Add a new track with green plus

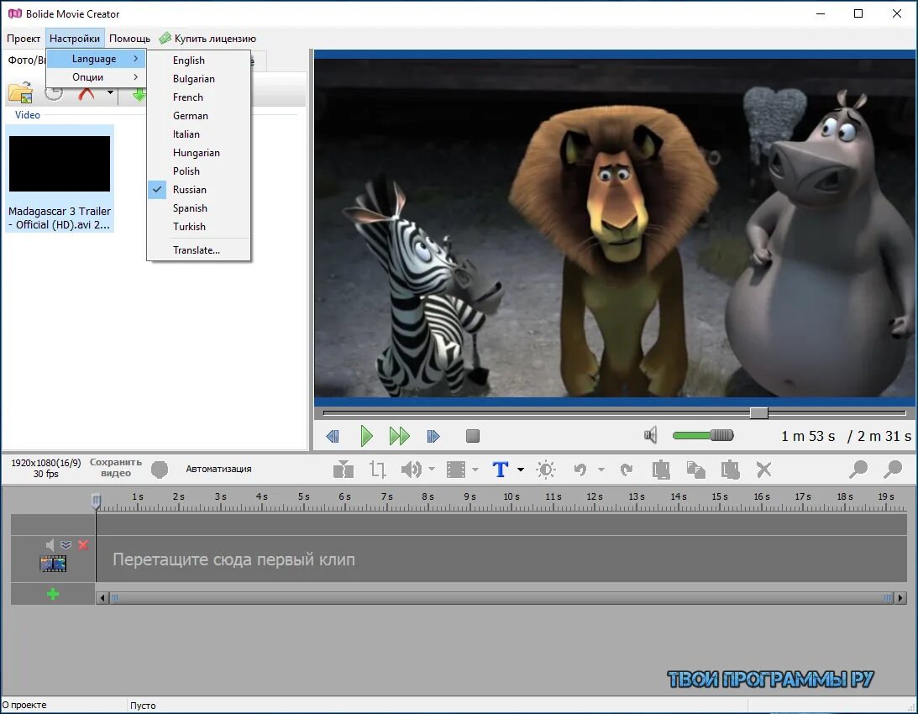pos(53,595)
